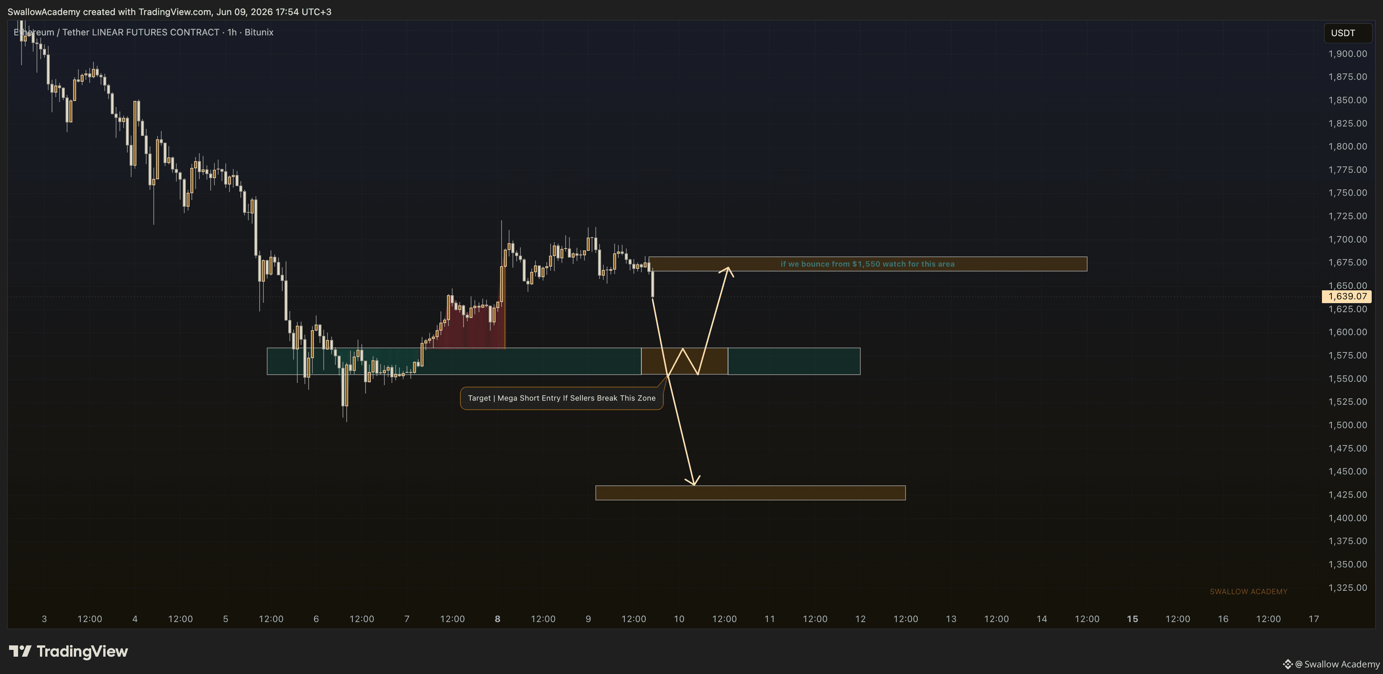Click the 1,725.00 price axis label
The image size is (1383, 674).
pos(1348,216)
